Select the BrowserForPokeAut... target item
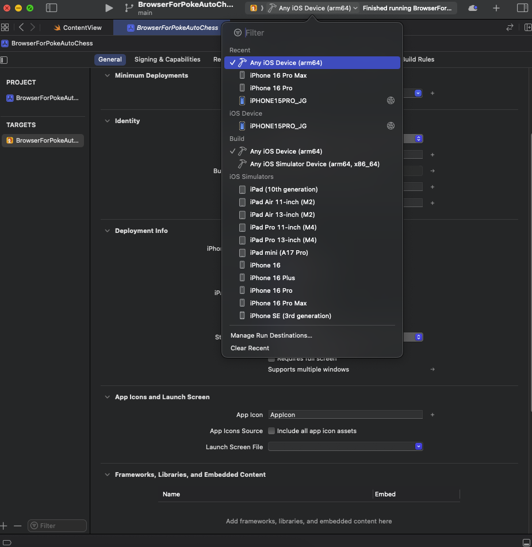Viewport: 532px width, 547px height. pos(43,140)
